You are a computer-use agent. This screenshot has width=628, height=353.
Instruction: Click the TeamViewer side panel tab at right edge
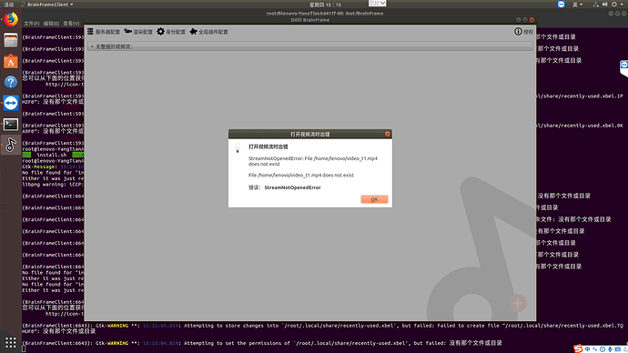pos(624,68)
